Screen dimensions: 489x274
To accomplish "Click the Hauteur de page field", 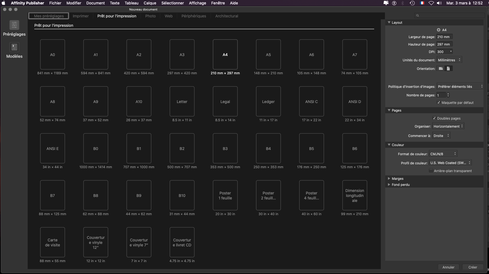I will click(x=444, y=44).
